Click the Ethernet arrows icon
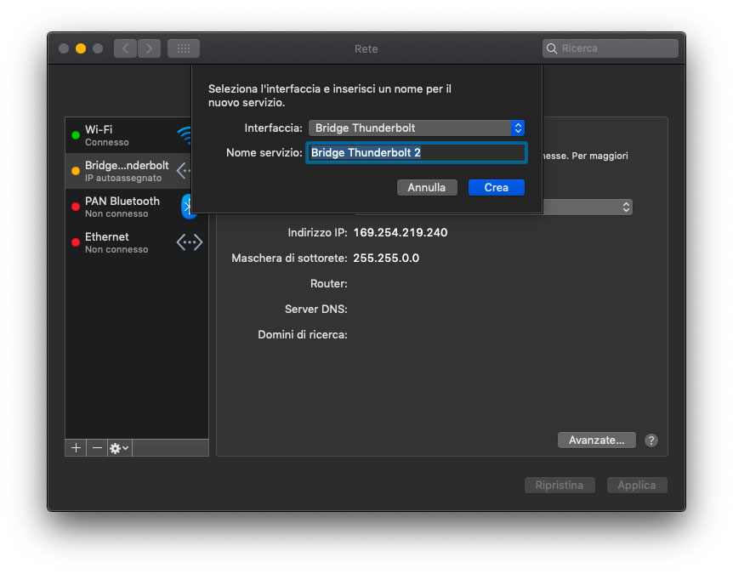733x574 pixels. point(190,242)
